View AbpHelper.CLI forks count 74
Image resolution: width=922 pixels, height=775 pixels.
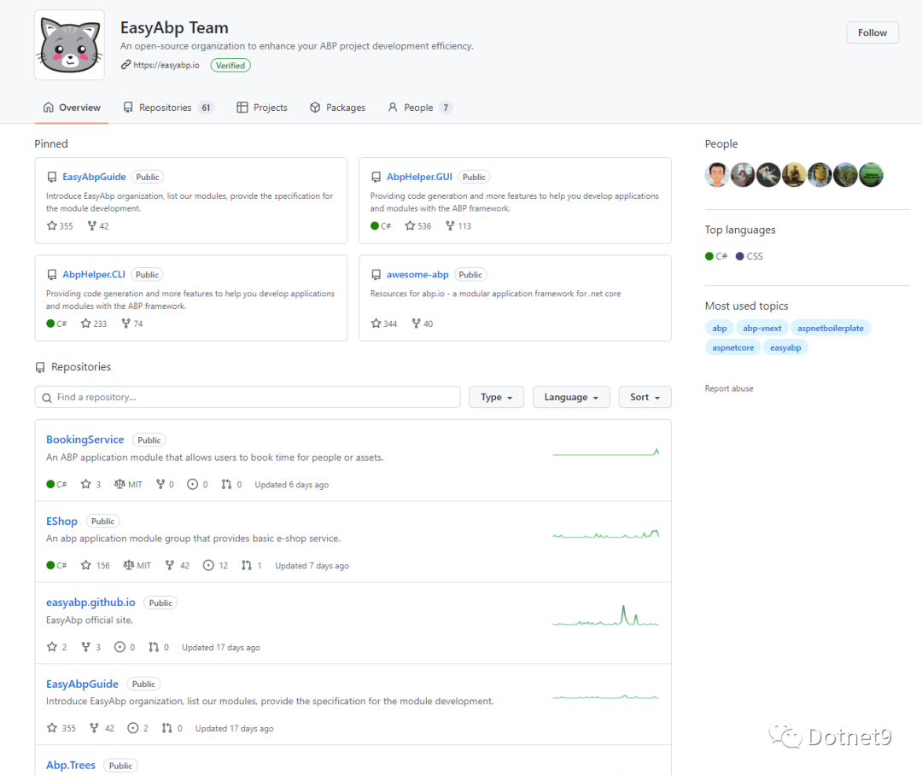coord(132,323)
